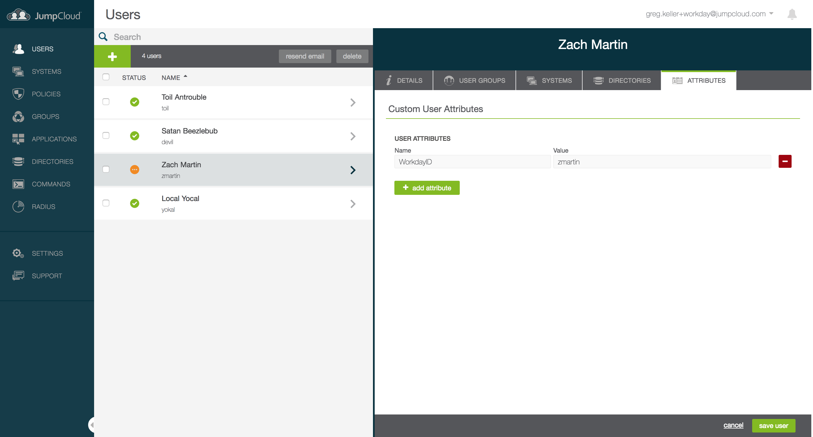Click the notification bell icon
The height and width of the screenshot is (437, 813).
click(792, 14)
